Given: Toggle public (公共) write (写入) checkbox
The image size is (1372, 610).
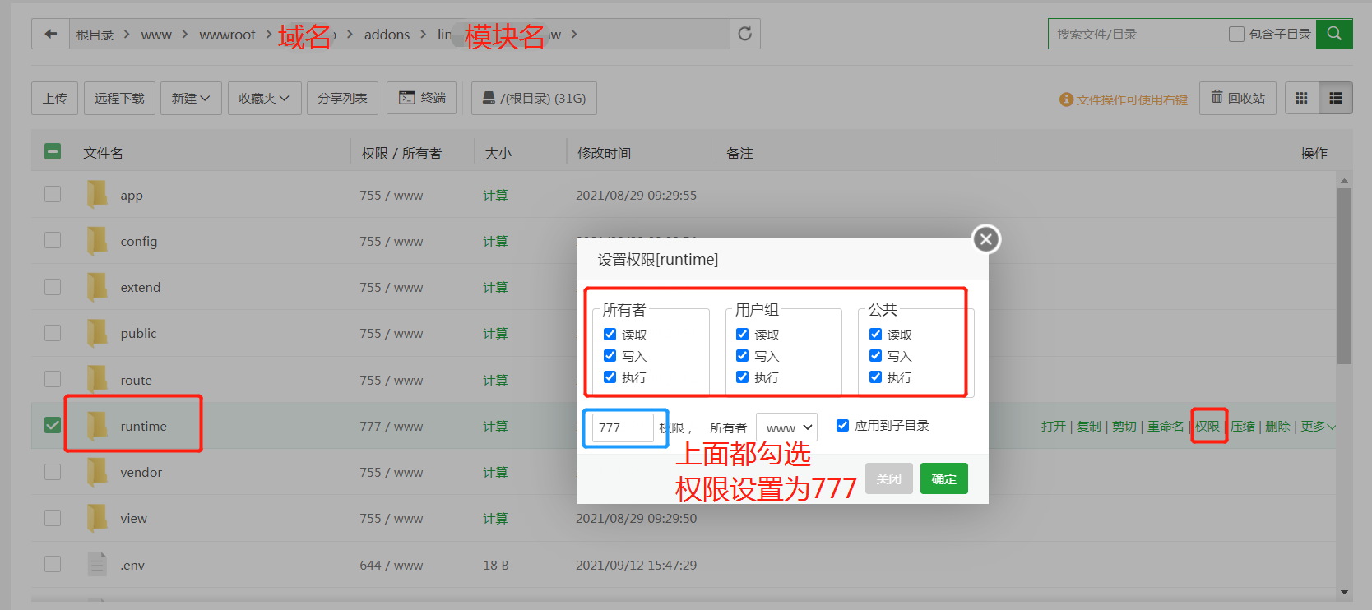Looking at the screenshot, I should 875,355.
